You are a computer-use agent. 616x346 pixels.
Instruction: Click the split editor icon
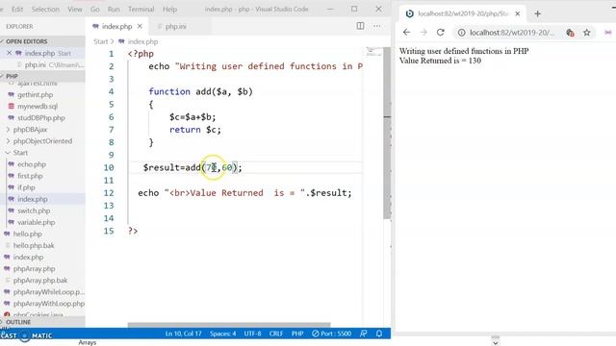coord(360,26)
